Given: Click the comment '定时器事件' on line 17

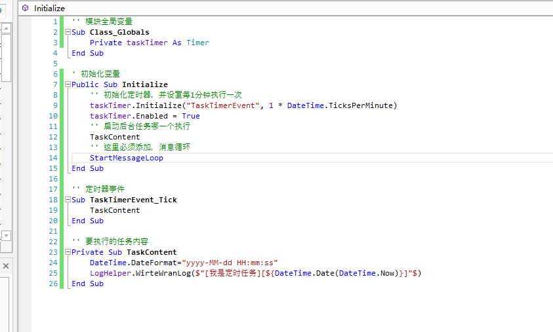Looking at the screenshot, I should [x=105, y=189].
